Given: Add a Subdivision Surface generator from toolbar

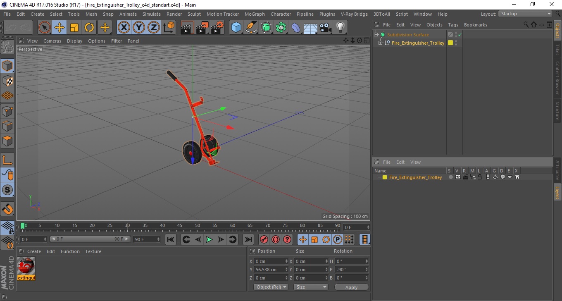Looking at the screenshot, I should pyautogui.click(x=266, y=28).
